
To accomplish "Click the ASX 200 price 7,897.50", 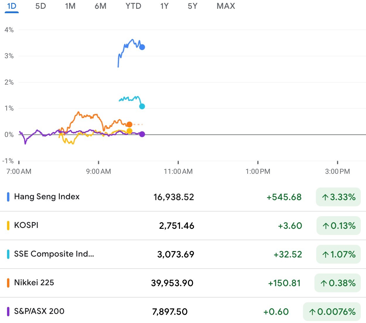I will (x=170, y=312).
